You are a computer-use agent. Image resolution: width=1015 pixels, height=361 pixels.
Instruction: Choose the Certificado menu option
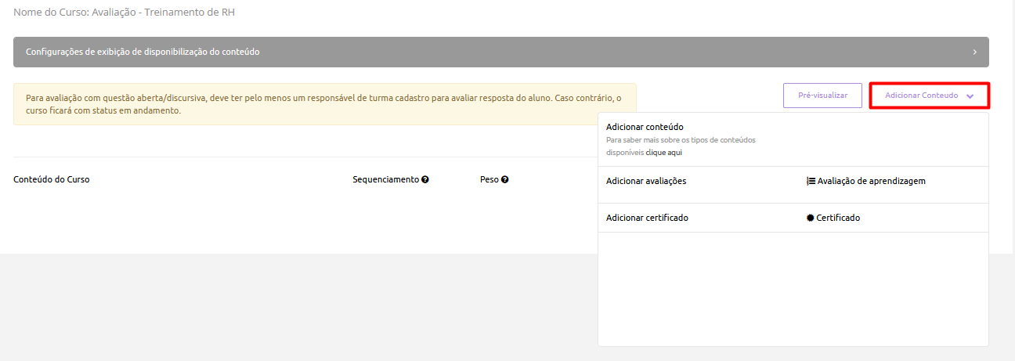pos(838,218)
